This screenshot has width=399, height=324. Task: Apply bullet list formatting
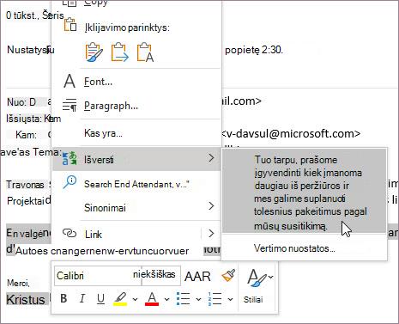point(184,298)
